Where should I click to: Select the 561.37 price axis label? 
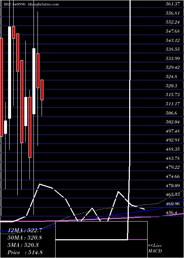[172, 4]
